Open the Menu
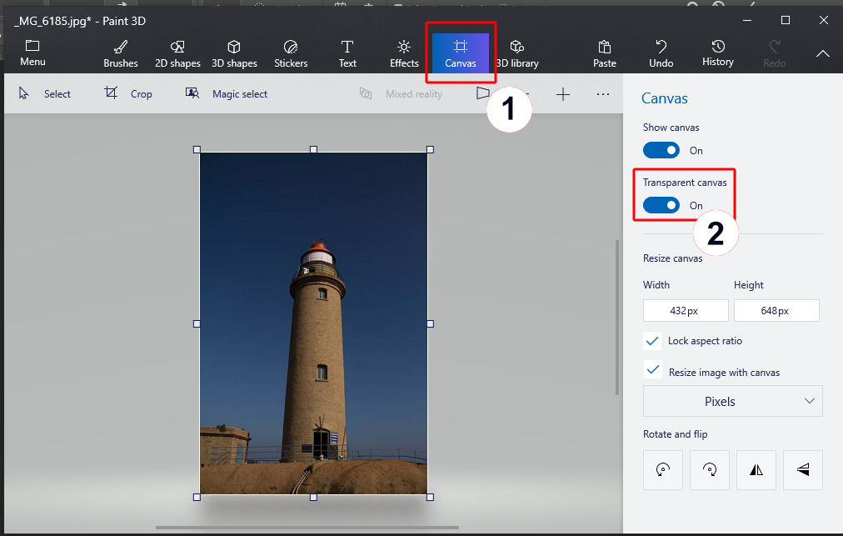843x536 pixels. pyautogui.click(x=32, y=52)
